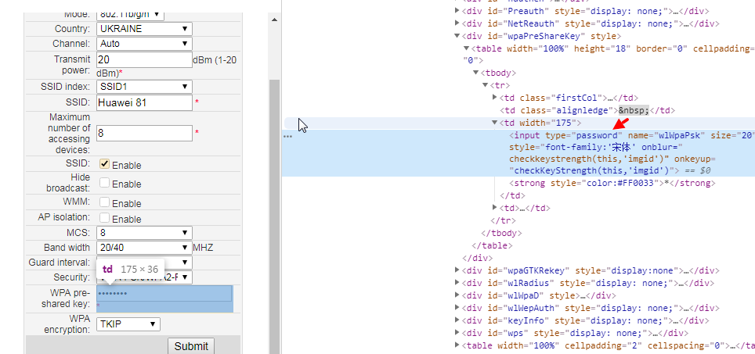Expand the Preauth div node

click(x=458, y=12)
